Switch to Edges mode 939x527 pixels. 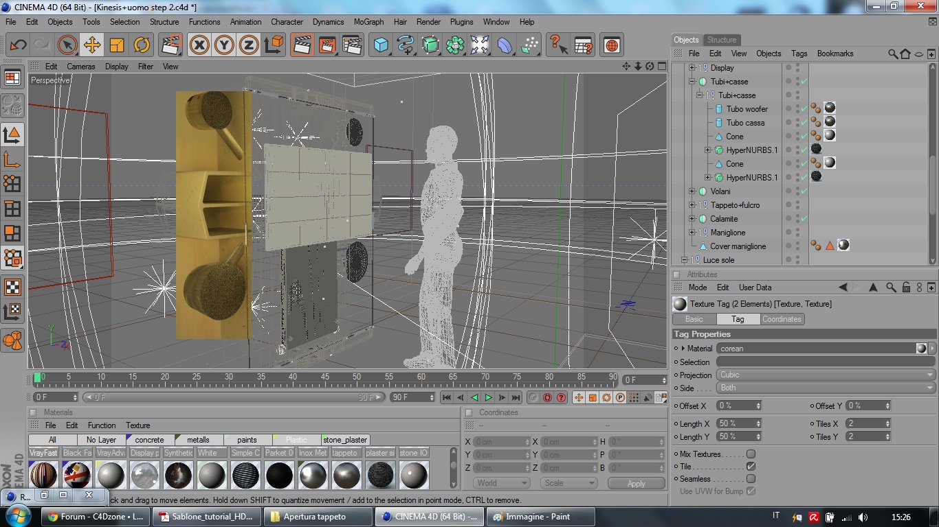(12, 209)
